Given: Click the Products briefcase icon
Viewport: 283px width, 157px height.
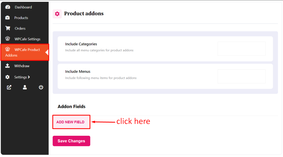Looking at the screenshot, I should point(7,18).
